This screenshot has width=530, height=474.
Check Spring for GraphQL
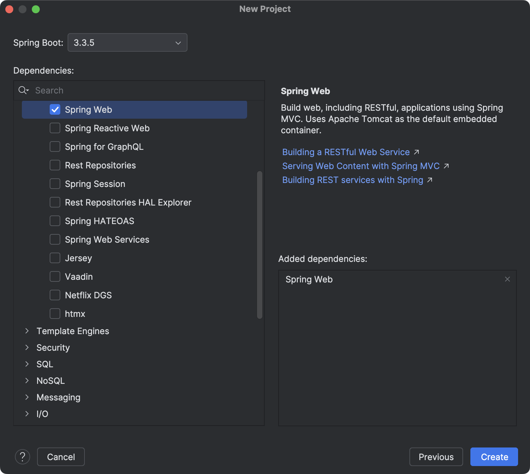point(55,147)
